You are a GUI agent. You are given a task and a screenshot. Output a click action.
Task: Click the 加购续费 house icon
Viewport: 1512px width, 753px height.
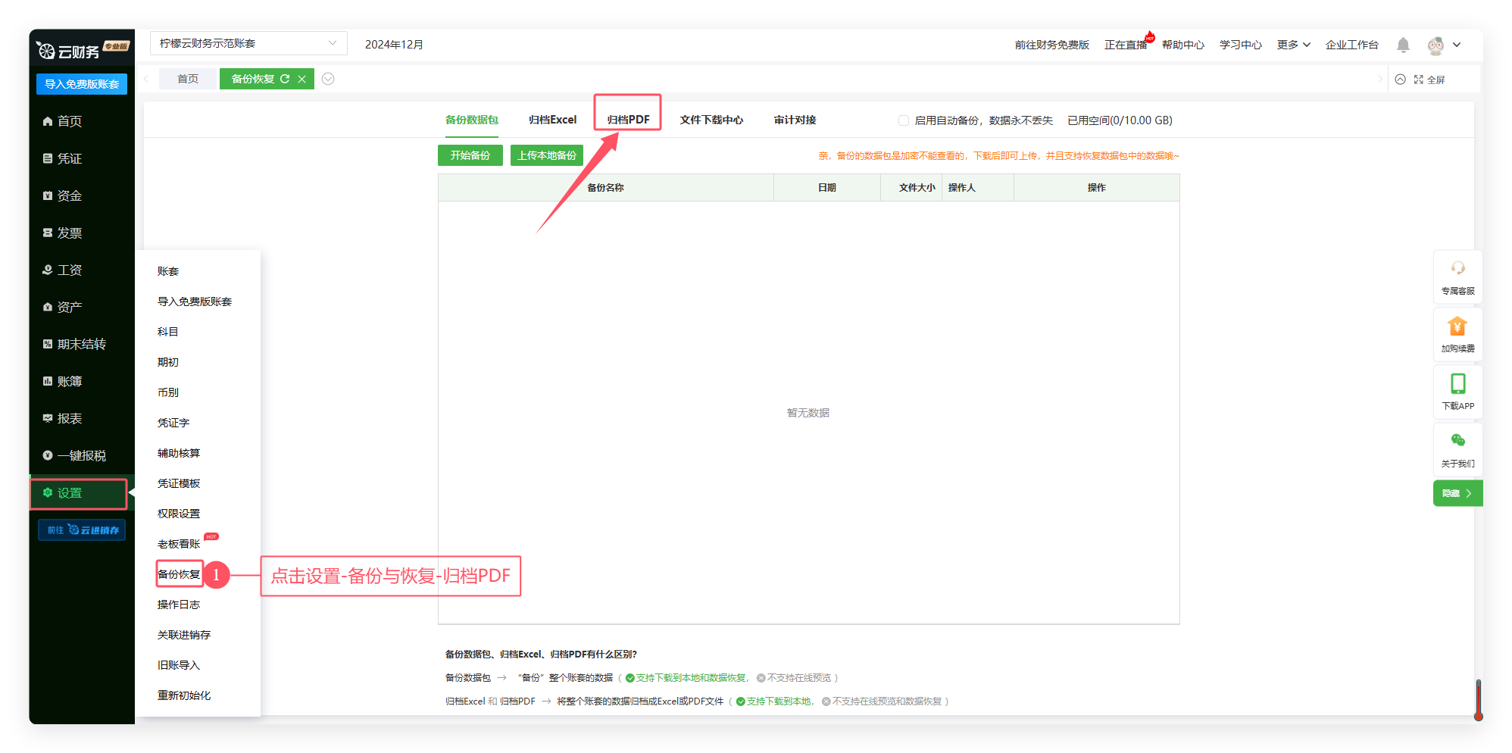click(1457, 327)
